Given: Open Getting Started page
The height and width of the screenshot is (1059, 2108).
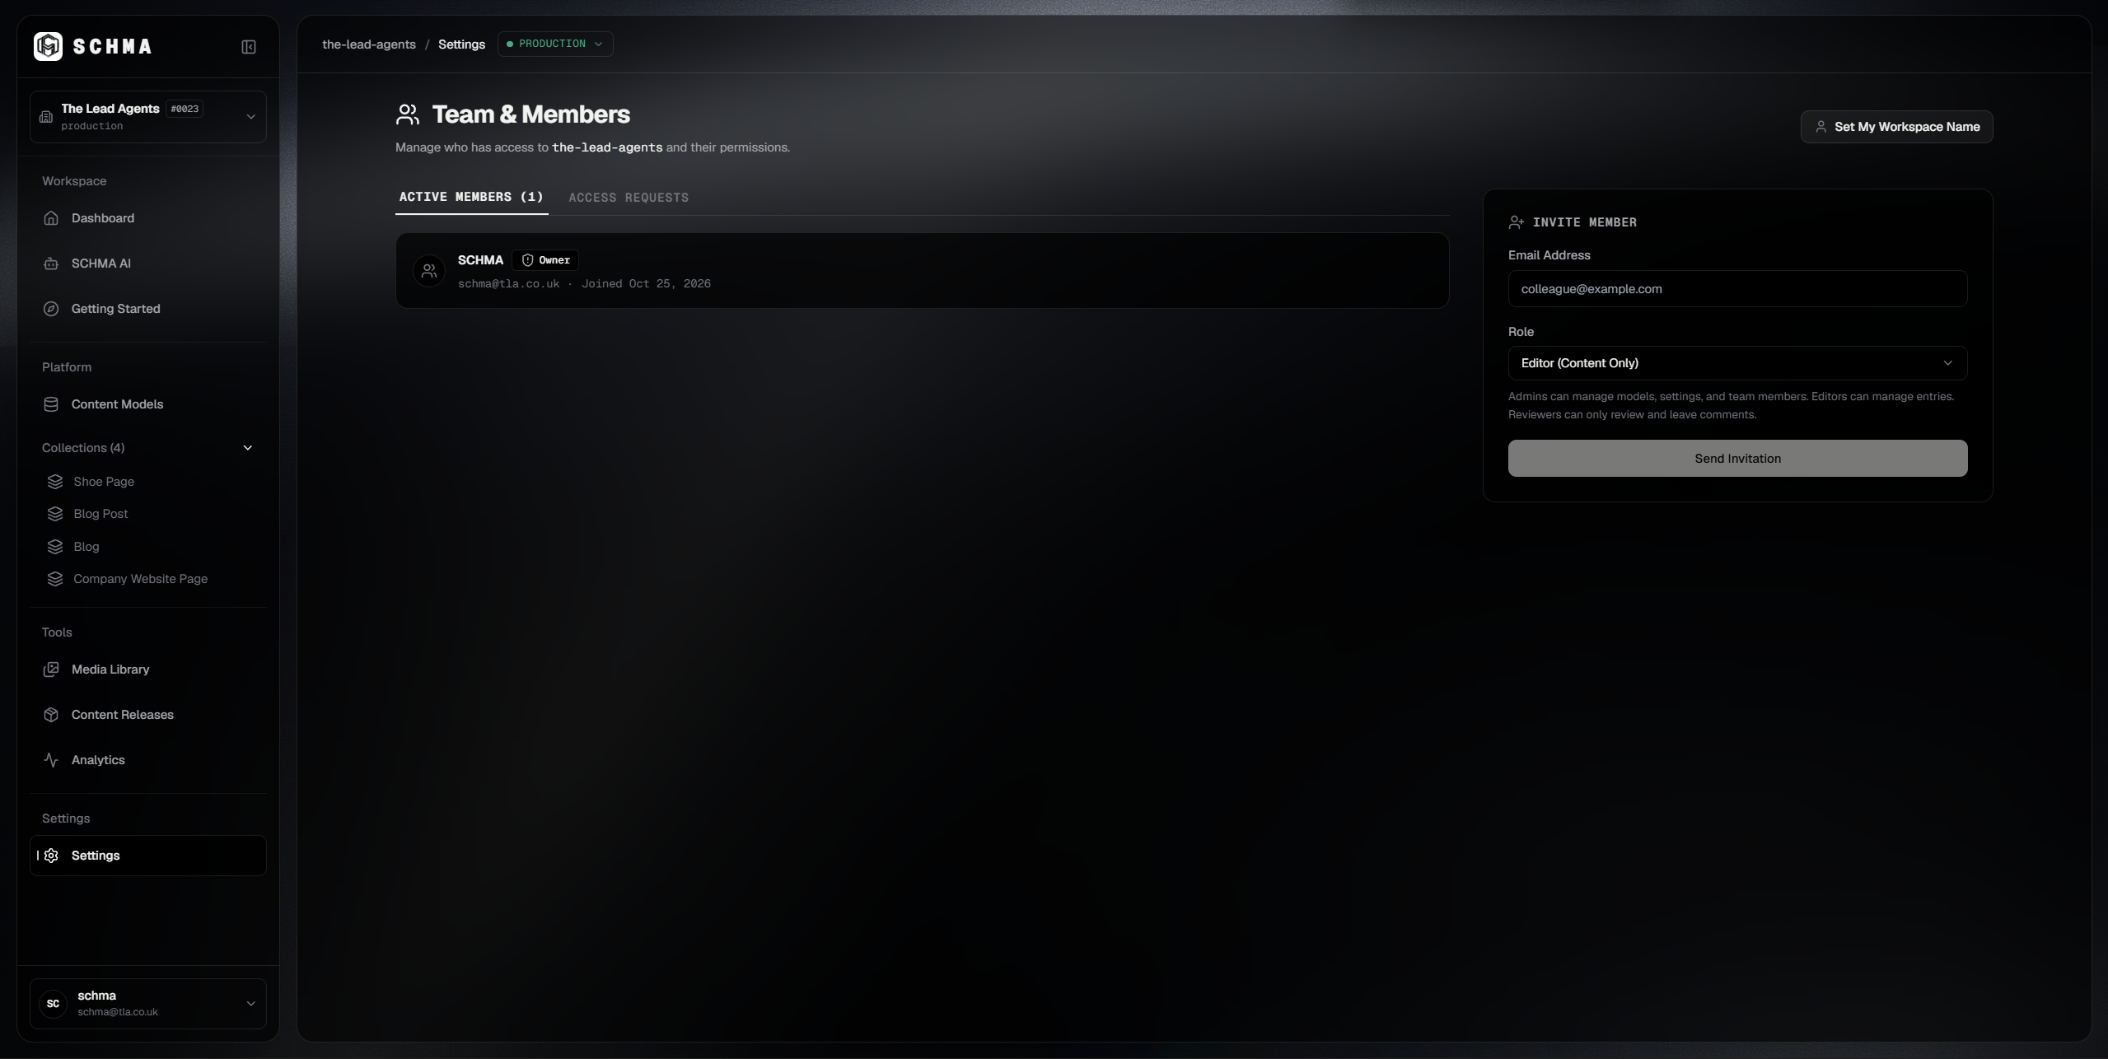Looking at the screenshot, I should (x=148, y=309).
